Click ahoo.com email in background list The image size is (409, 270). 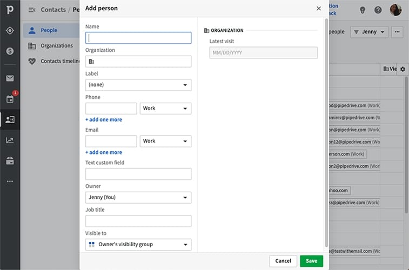340,191
